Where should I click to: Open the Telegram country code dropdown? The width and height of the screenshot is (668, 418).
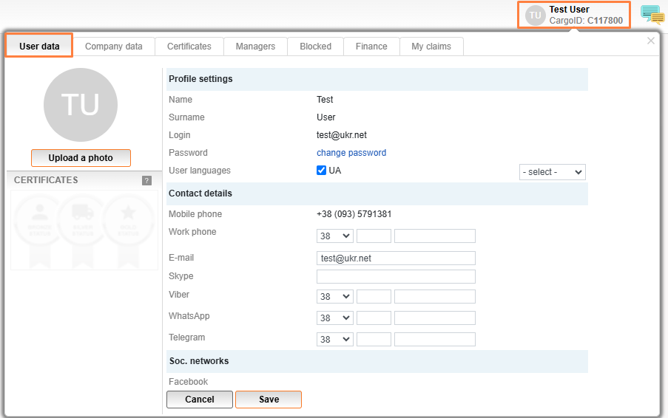coord(334,340)
